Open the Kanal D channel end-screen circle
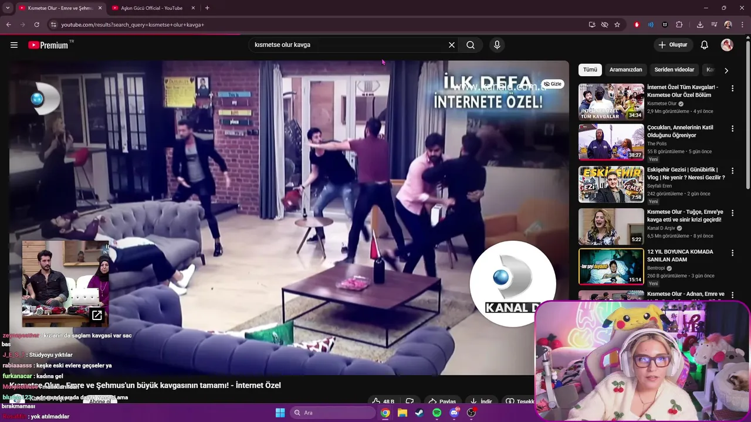Viewport: 751px width, 422px height. (x=513, y=284)
